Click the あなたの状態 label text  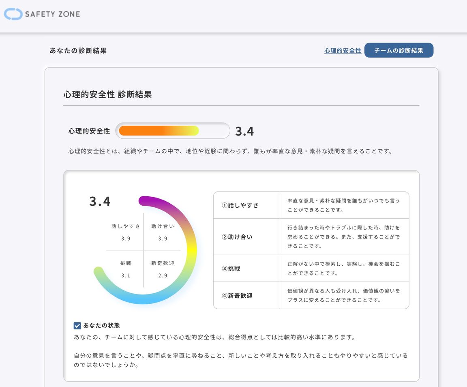pyautogui.click(x=102, y=325)
